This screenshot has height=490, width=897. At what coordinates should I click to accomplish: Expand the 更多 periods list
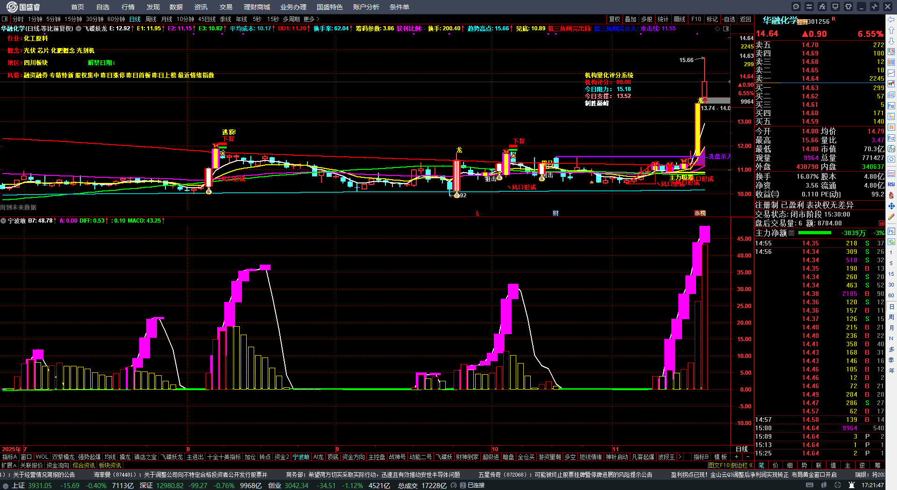click(x=311, y=19)
